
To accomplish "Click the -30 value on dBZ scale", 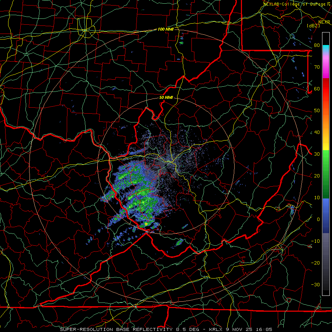I will click(315, 285).
